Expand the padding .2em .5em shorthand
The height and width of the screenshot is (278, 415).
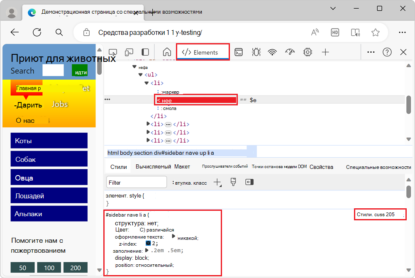(x=146, y=250)
